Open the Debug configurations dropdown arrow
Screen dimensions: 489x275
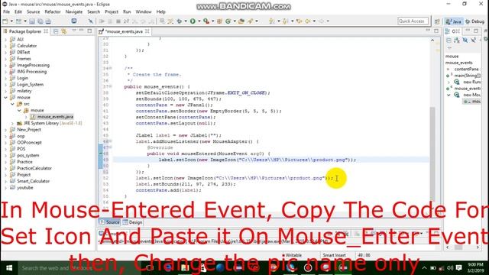point(186,21)
